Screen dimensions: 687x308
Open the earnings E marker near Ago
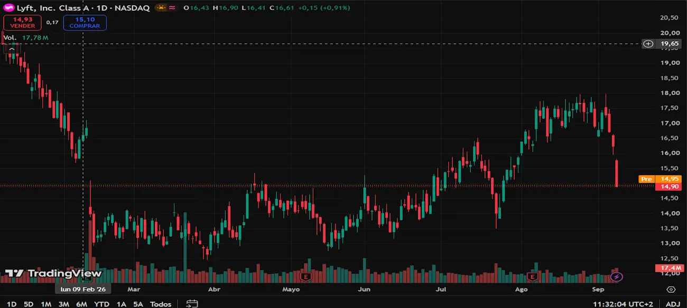pos(533,276)
